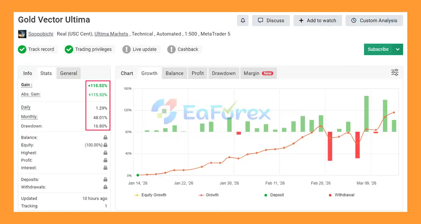Open the Margin tab marked New
The image size is (421, 224).
[258, 73]
